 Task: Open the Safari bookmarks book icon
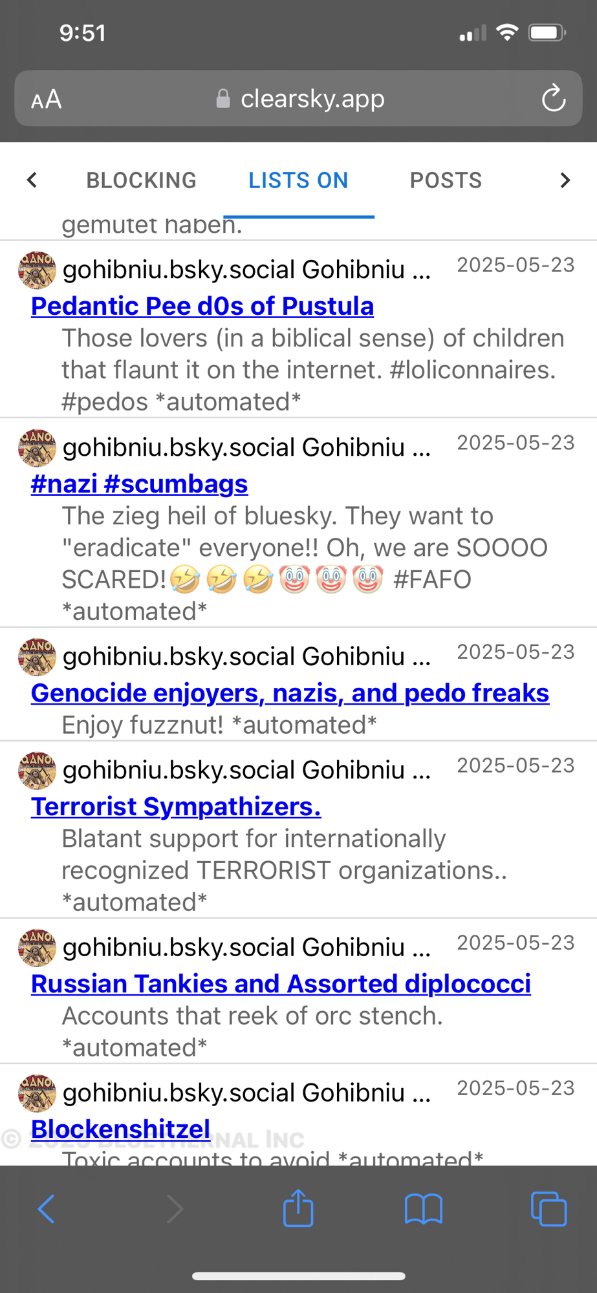point(423,1208)
